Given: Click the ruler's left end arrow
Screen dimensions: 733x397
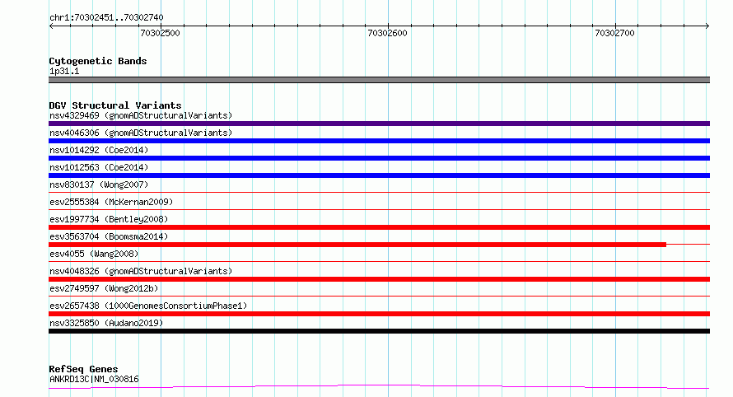Looking at the screenshot, I should [51, 26].
